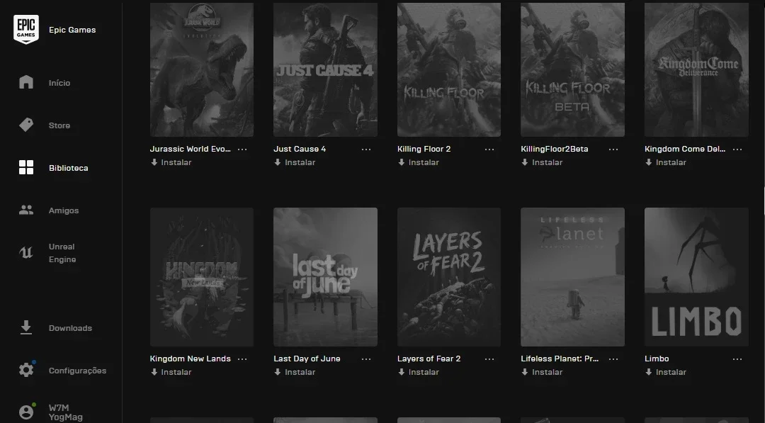765x423 pixels.
Task: Click the Epic Games logo icon
Action: 26,29
